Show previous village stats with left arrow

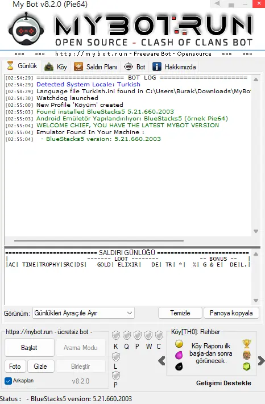(162, 361)
